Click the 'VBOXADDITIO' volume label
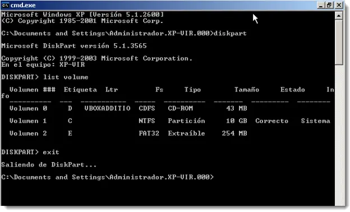 pyautogui.click(x=107, y=108)
